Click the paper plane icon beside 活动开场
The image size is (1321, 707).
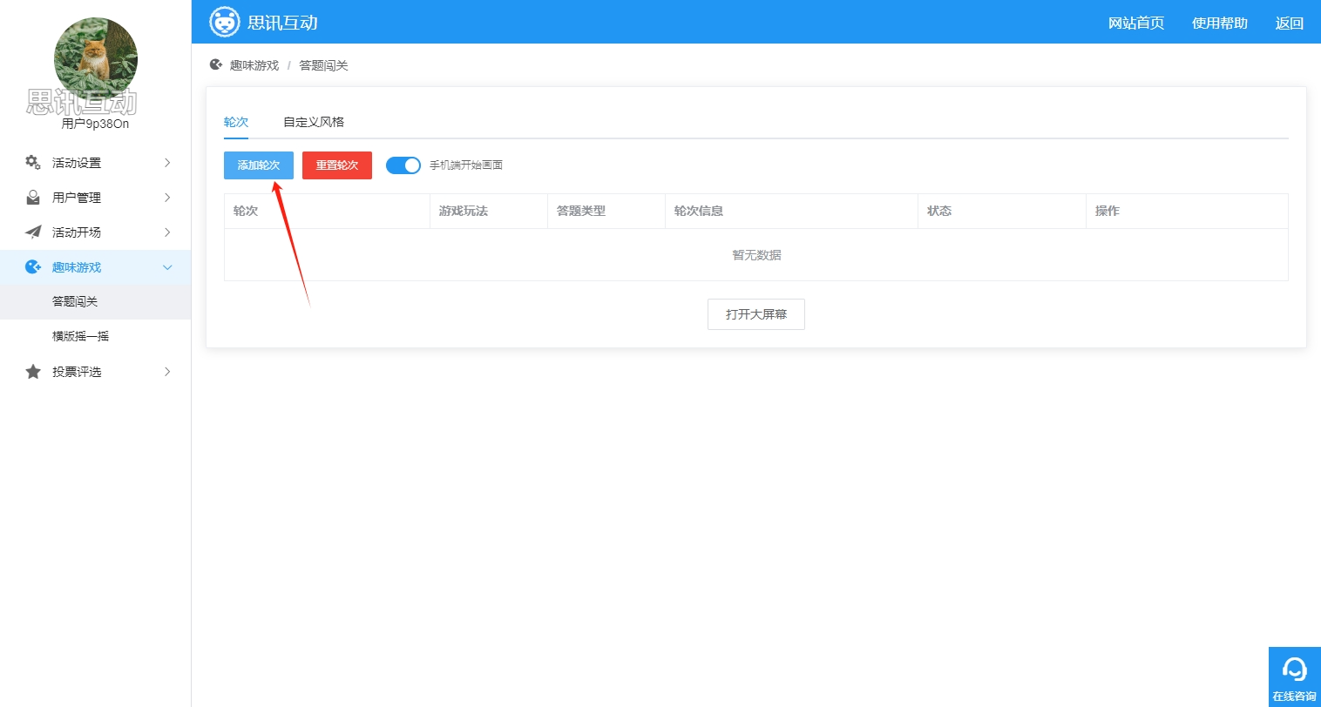[x=33, y=232]
